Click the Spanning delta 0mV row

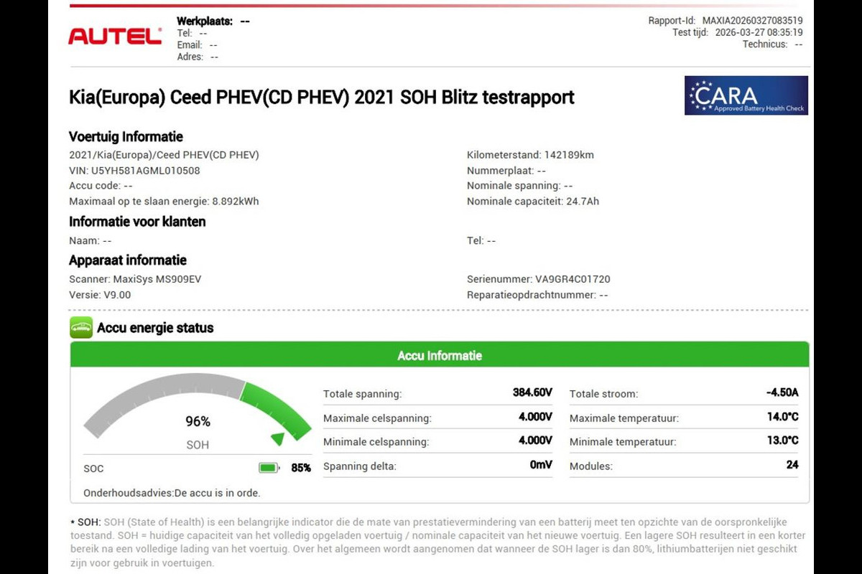pos(437,466)
